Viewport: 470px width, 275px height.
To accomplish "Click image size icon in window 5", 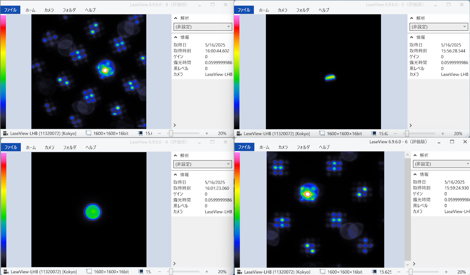I will click(322, 134).
